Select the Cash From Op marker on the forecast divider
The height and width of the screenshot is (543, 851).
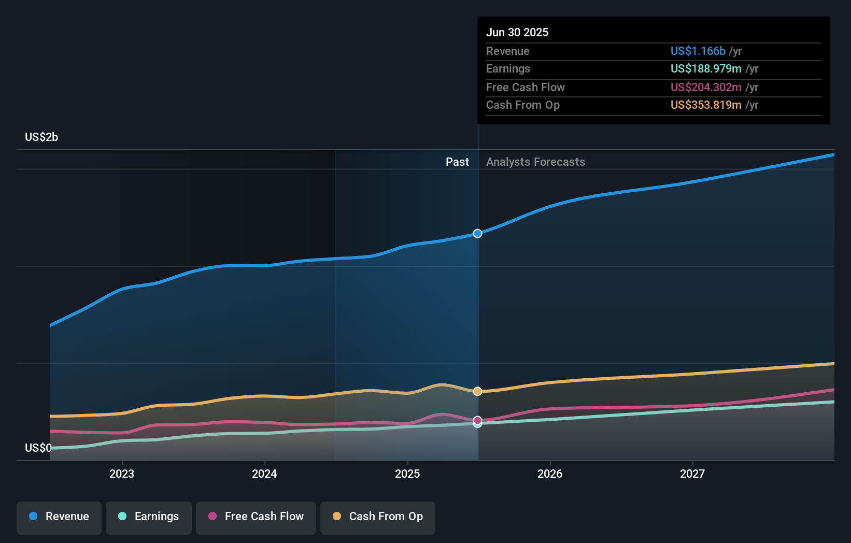click(477, 391)
